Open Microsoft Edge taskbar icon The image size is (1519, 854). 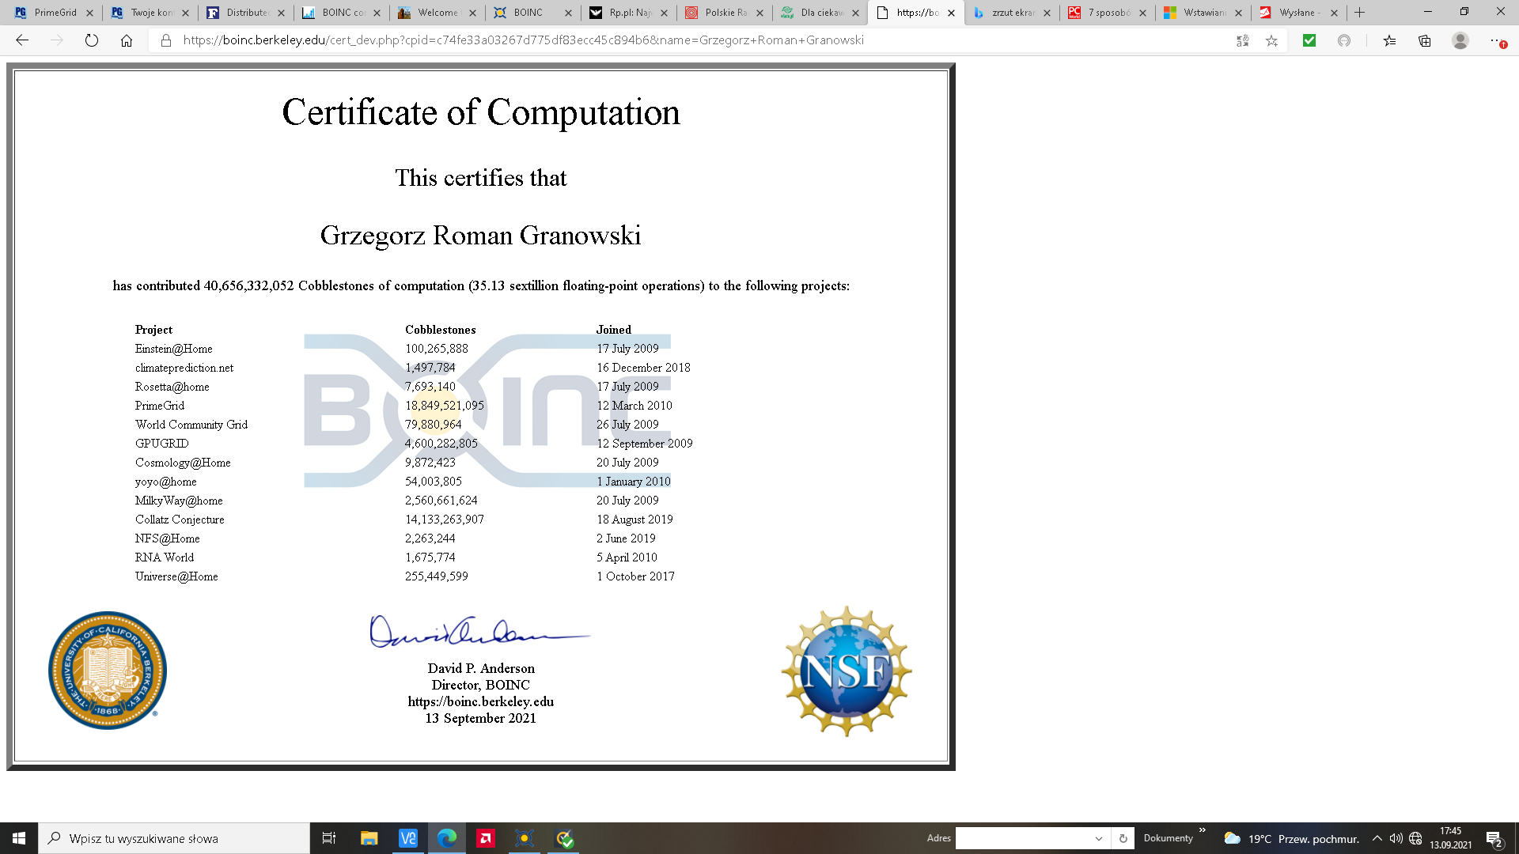pos(447,838)
